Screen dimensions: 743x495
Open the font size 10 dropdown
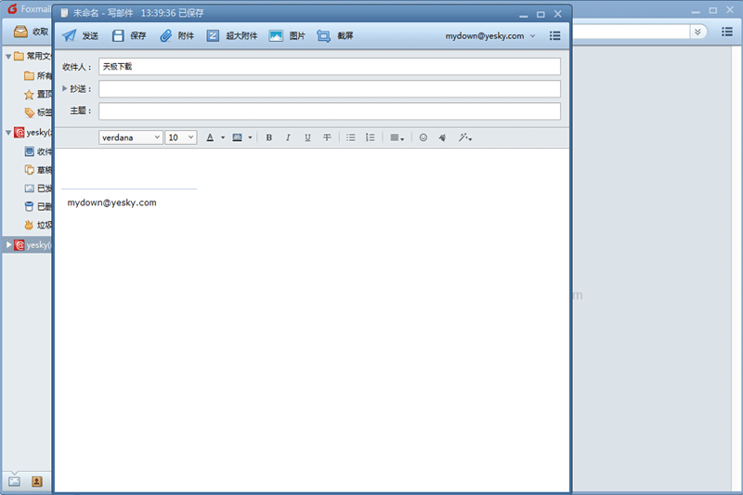pos(181,137)
